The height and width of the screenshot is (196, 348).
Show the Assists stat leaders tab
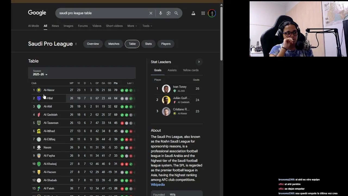click(x=172, y=70)
